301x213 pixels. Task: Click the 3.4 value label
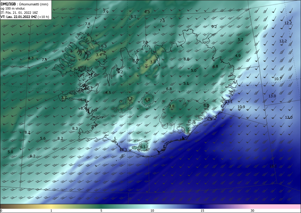click(99, 55)
